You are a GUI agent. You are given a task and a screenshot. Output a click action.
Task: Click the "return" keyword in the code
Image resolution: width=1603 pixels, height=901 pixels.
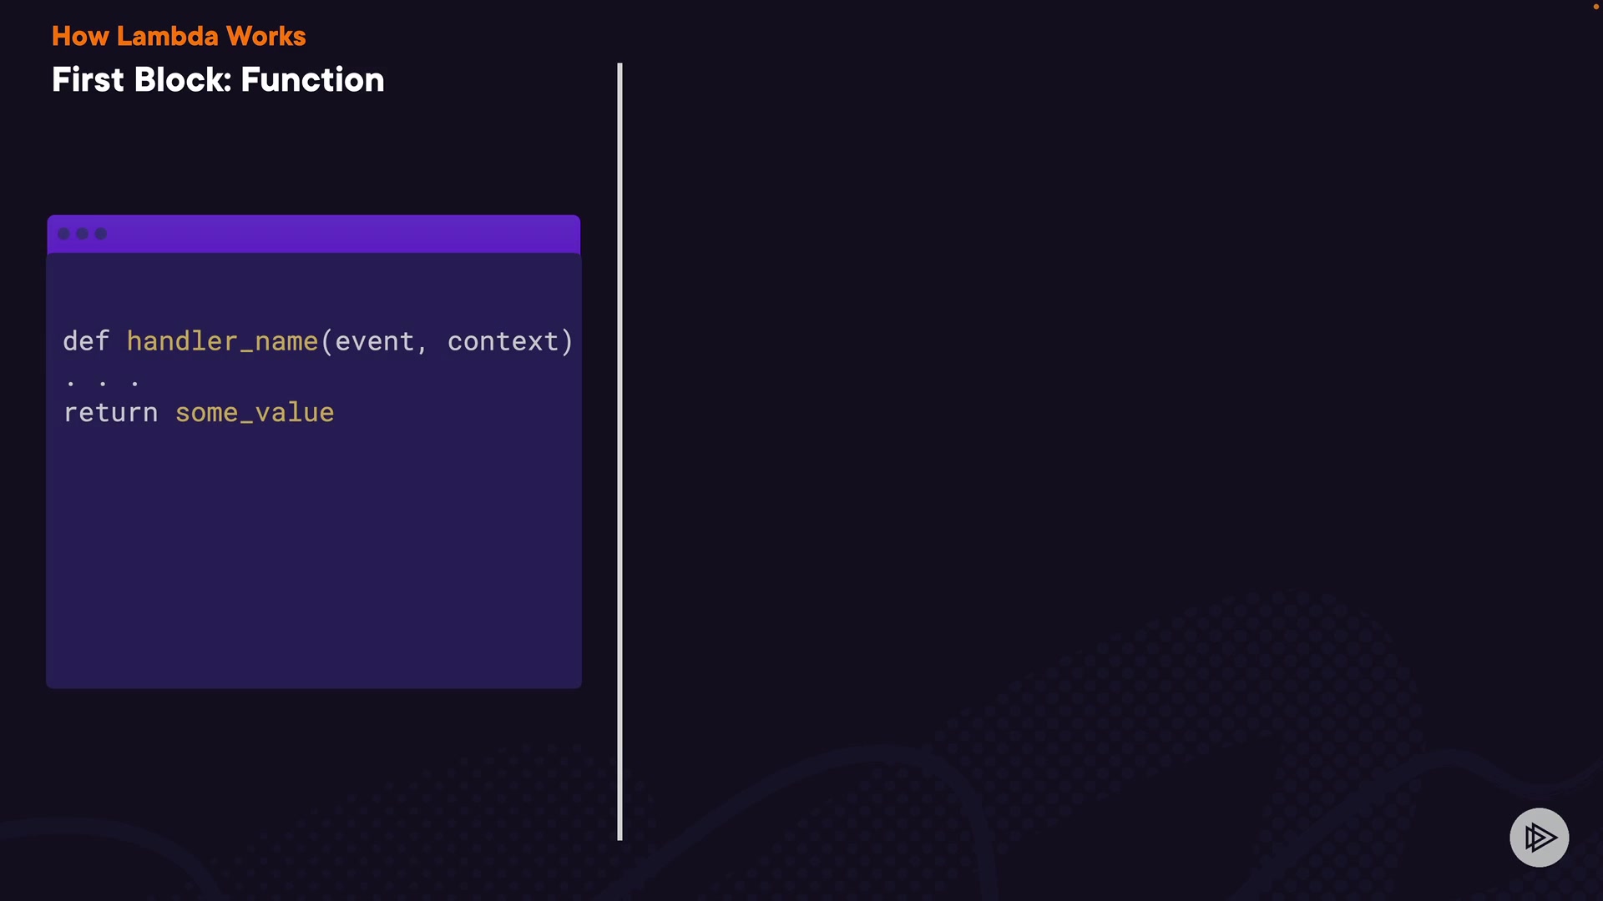tap(110, 413)
